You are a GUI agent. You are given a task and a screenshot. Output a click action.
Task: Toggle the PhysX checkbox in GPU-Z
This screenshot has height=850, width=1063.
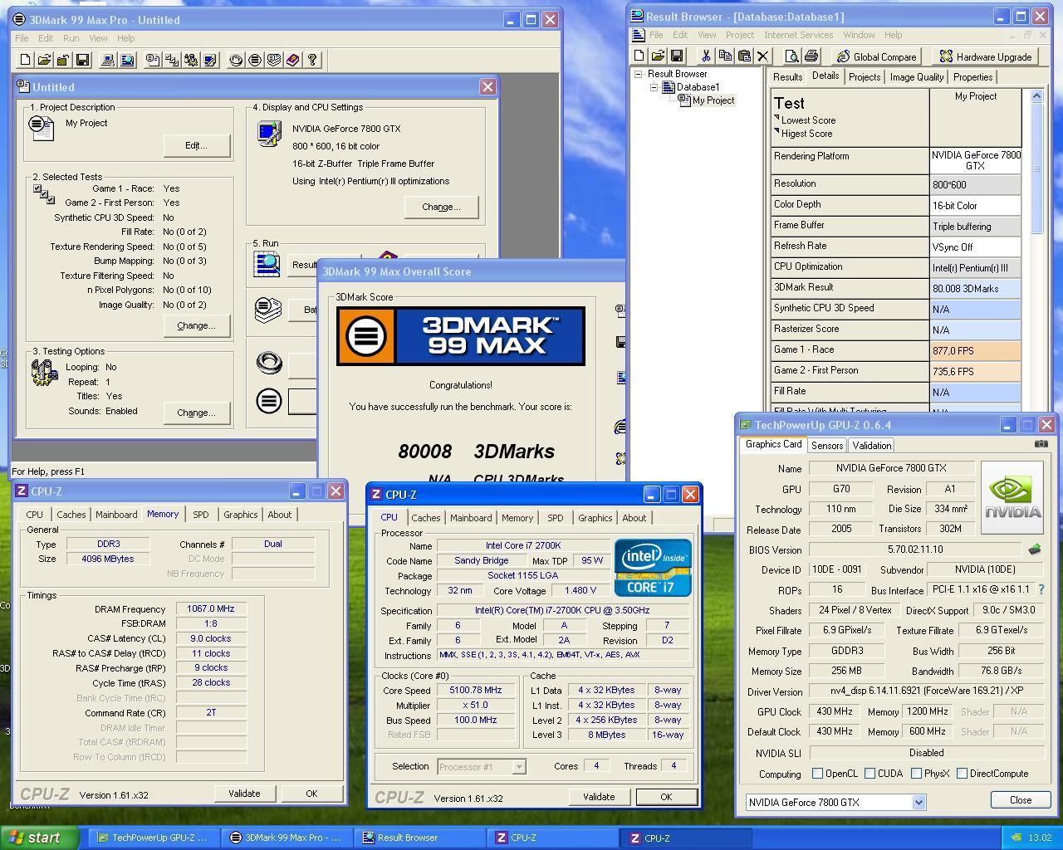click(x=916, y=774)
